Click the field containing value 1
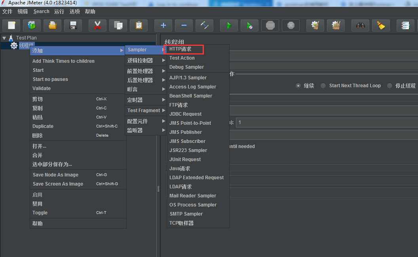Image resolution: width=418 pixels, height=257 pixels. click(327, 122)
